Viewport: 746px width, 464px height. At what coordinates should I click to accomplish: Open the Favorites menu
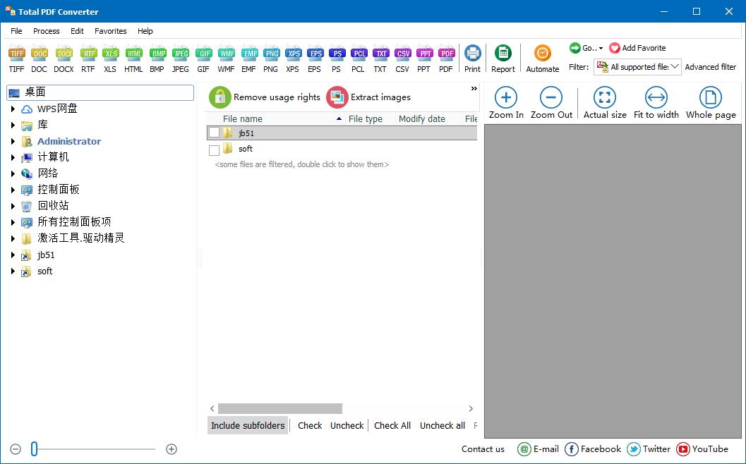pos(110,31)
